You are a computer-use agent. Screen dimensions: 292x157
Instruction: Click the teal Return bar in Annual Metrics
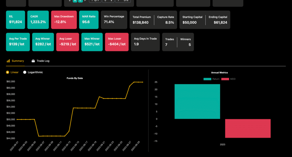197,101
